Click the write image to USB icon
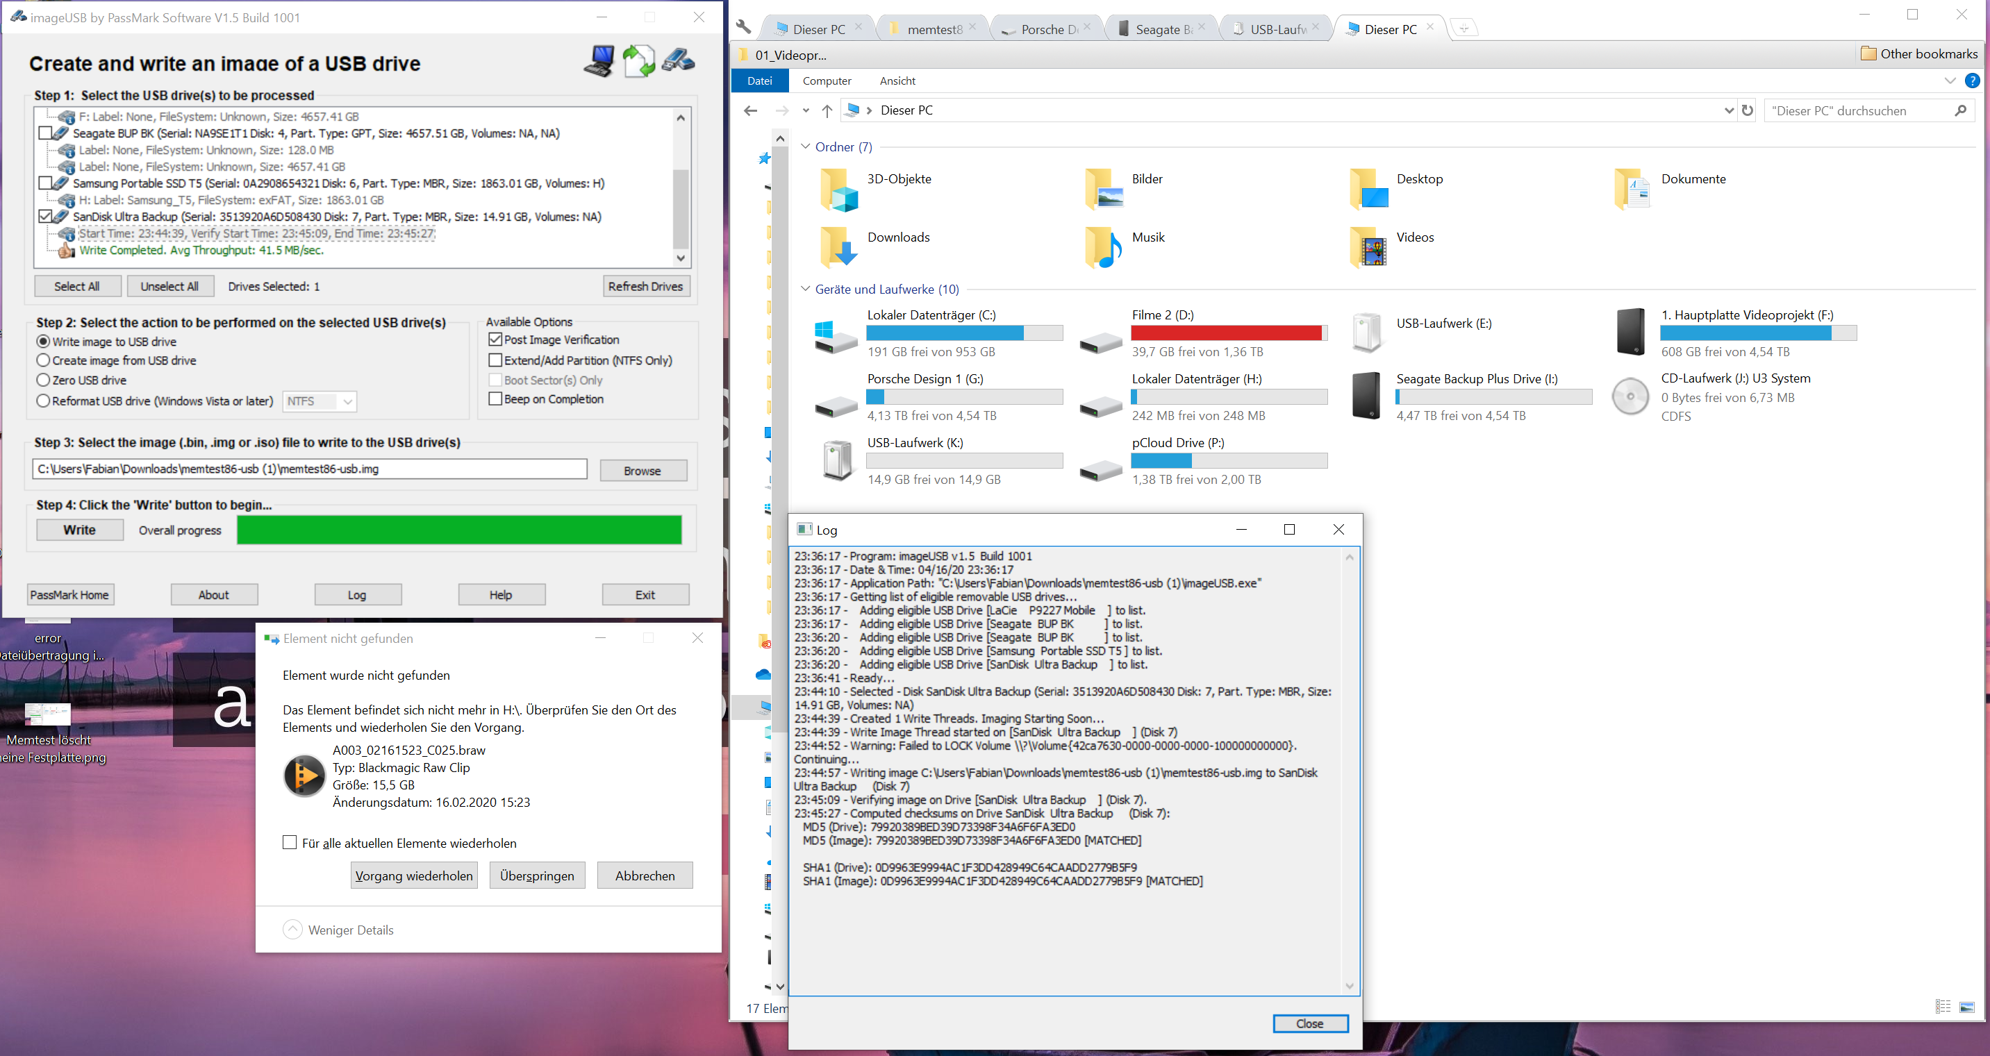Viewport: 1990px width, 1056px height. pyautogui.click(x=599, y=61)
